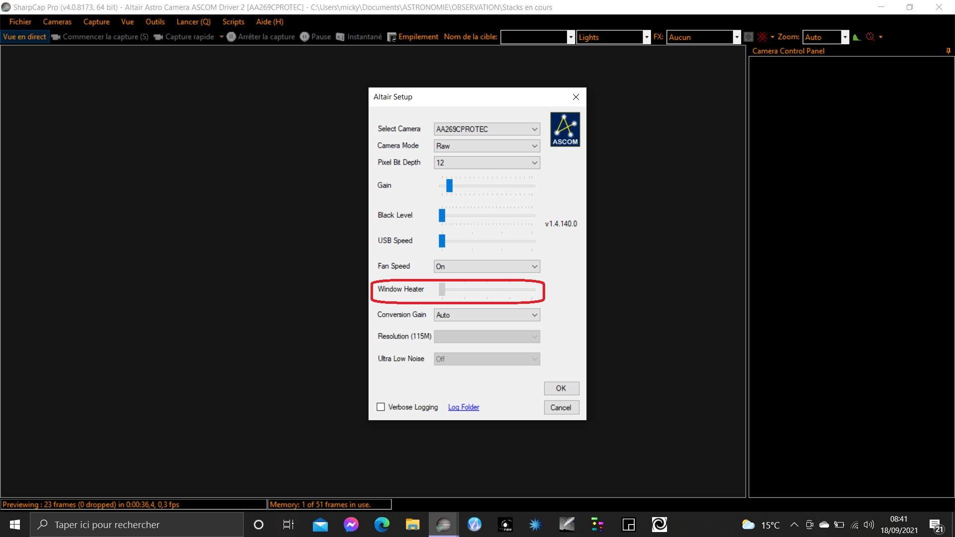Open the Capture menu
This screenshot has width=955, height=537.
(96, 22)
